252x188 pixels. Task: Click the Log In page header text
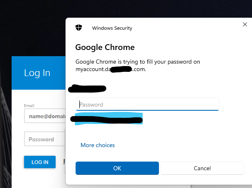(37, 73)
